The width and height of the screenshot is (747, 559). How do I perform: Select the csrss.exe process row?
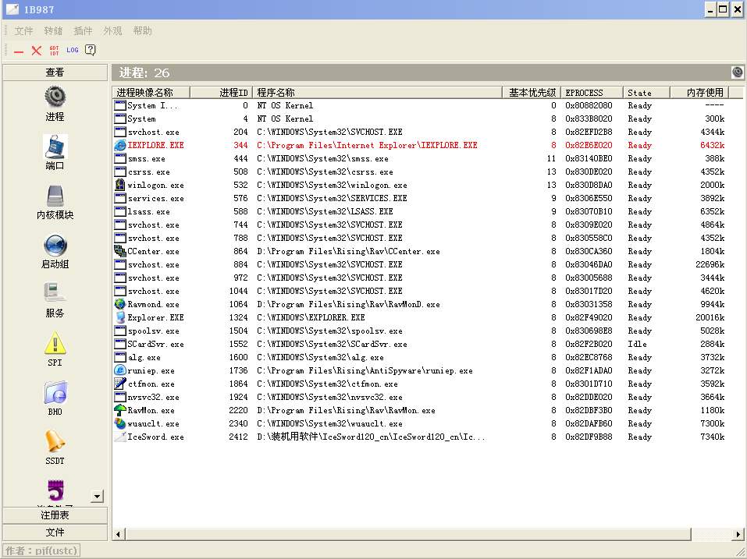click(x=419, y=172)
